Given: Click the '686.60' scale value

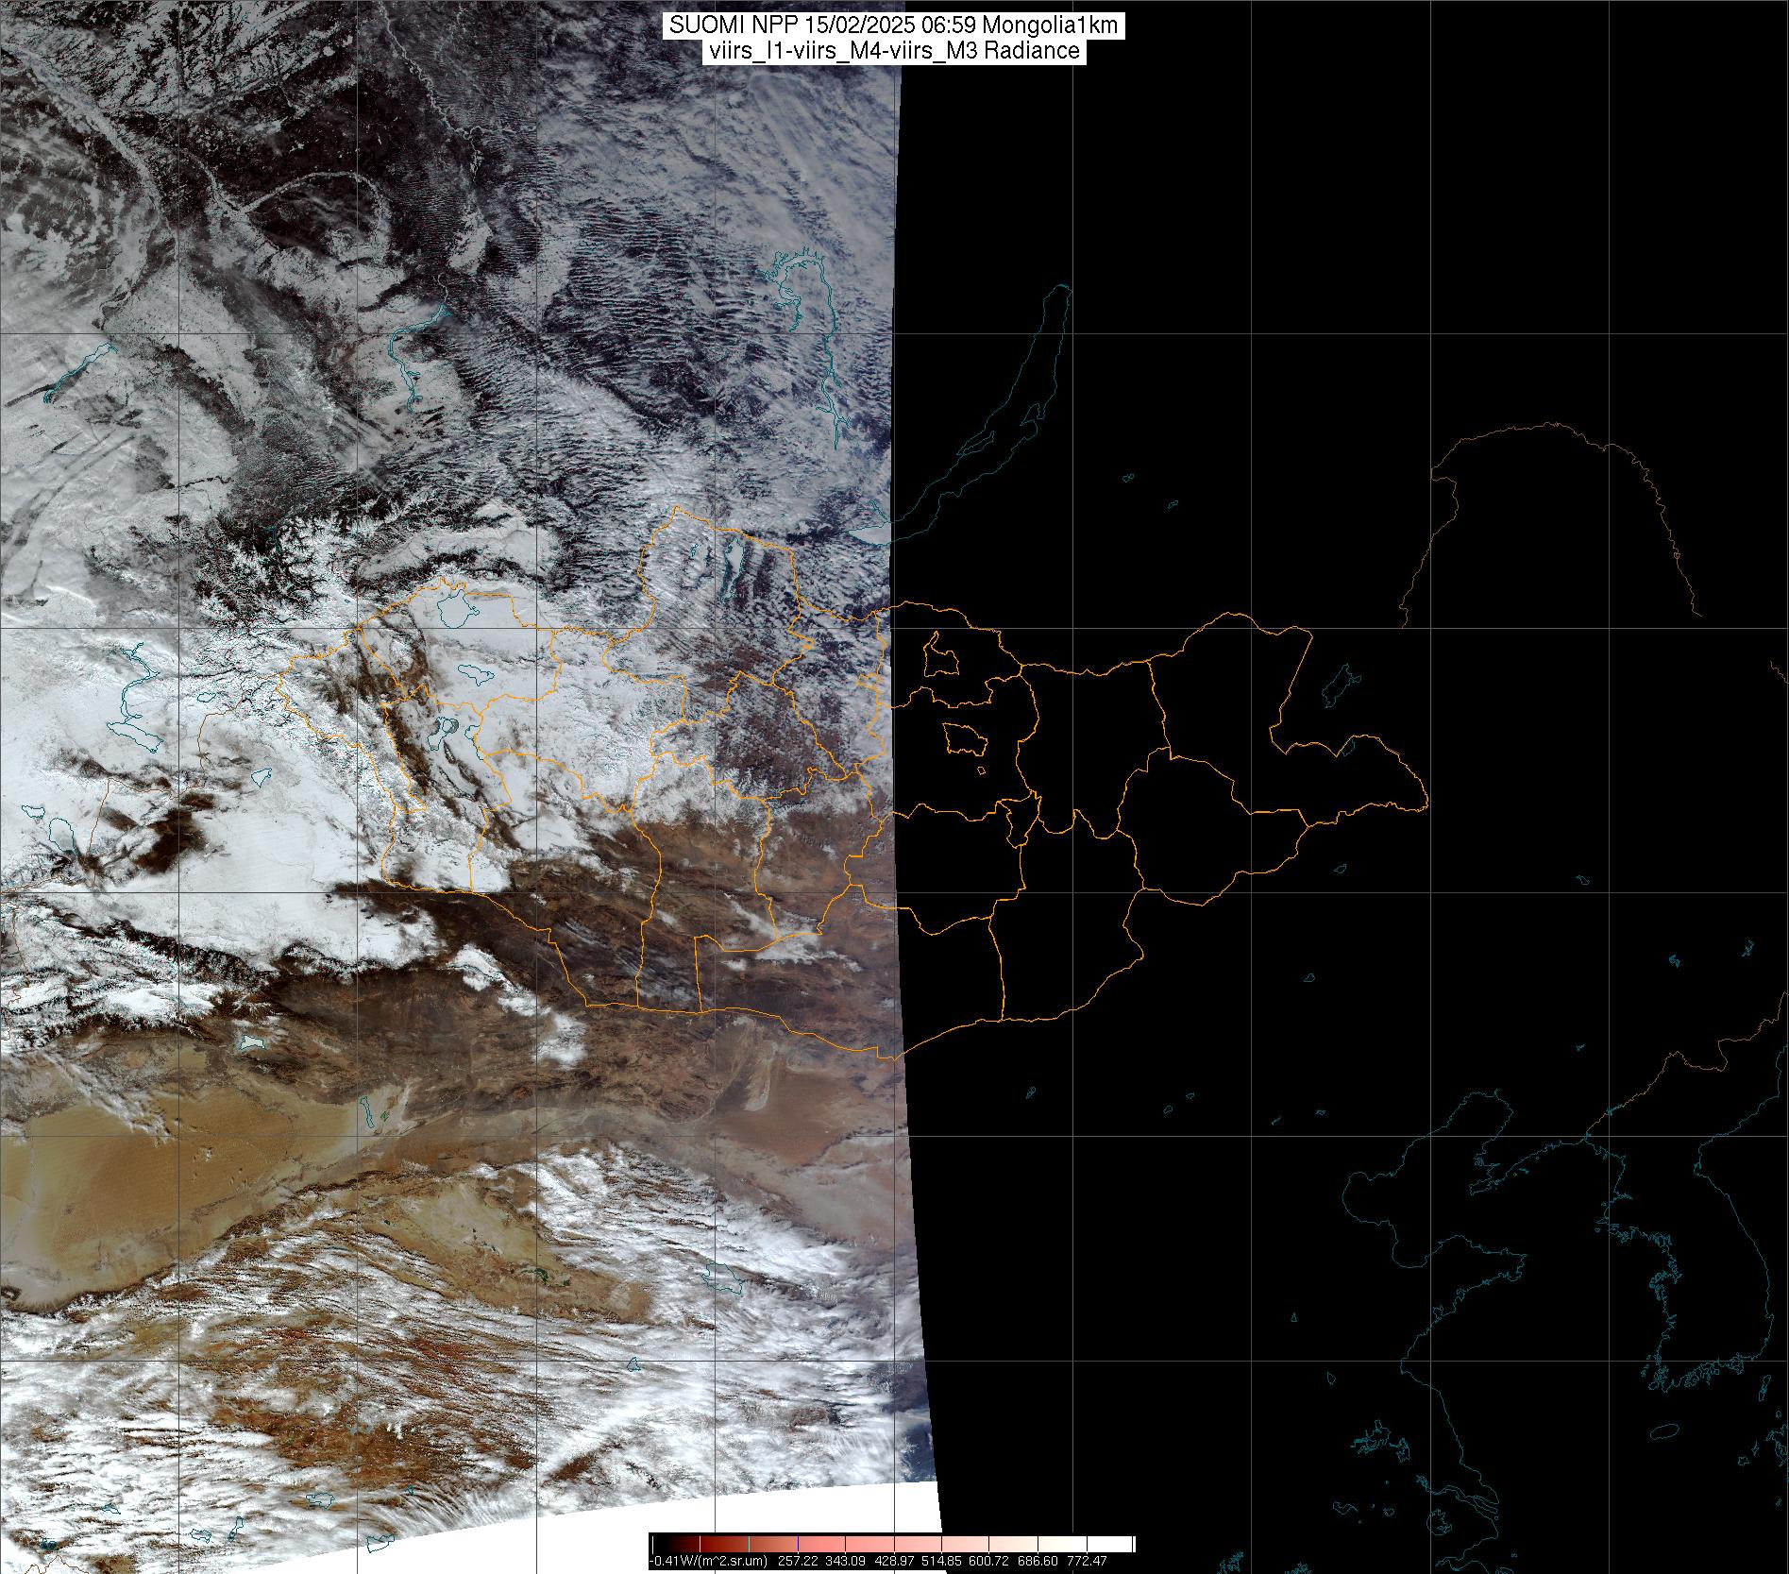Looking at the screenshot, I should 1038,1561.
